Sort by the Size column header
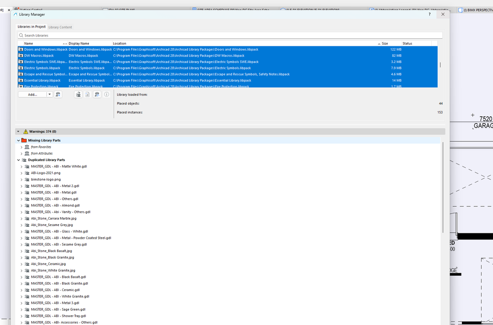 [x=392, y=44]
